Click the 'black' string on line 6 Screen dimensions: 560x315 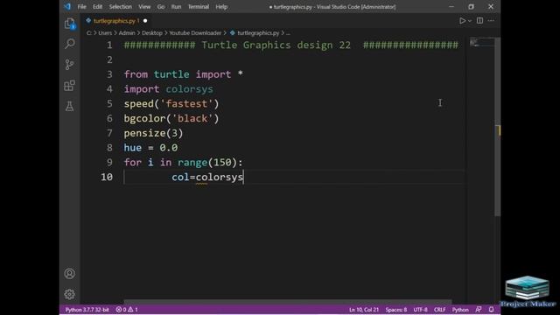point(192,118)
